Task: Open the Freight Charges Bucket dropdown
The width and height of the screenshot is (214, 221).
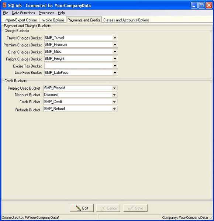Action: pos(115,59)
